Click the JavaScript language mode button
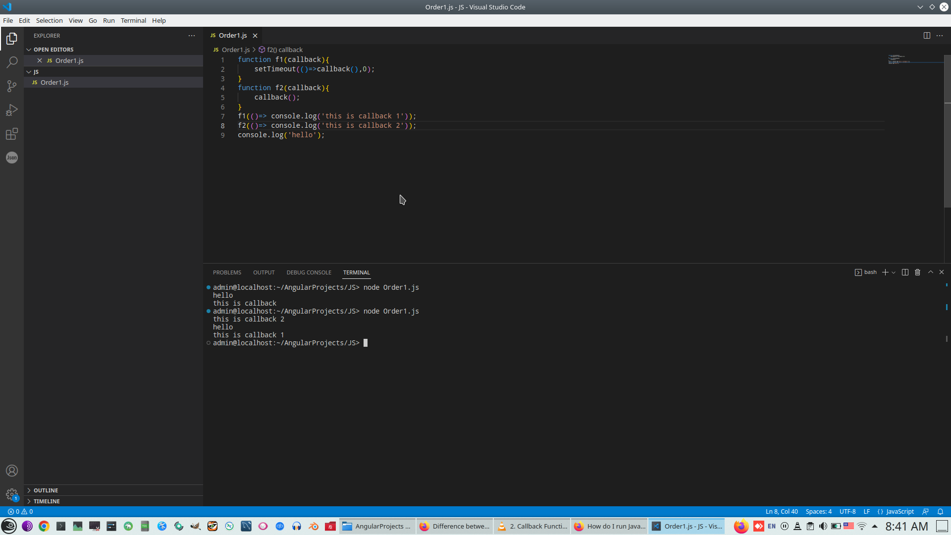 (x=899, y=511)
